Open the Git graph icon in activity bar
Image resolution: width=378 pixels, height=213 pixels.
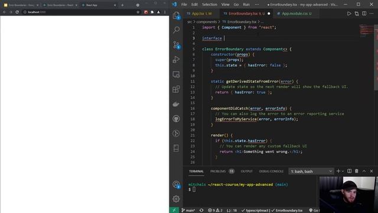(x=176, y=133)
